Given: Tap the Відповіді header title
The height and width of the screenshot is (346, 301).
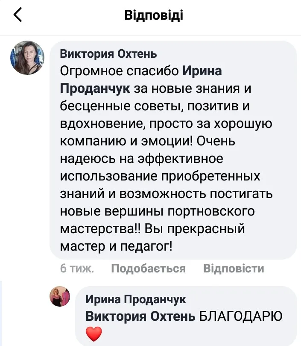Looking at the screenshot, I should [x=154, y=16].
